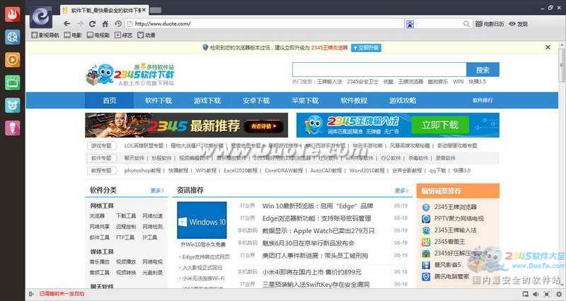This screenshot has width=566, height=301.
Task: Click the fullscreen icon in status bar
Action: click(546, 294)
